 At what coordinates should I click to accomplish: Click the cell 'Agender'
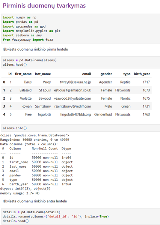point(106,82)
